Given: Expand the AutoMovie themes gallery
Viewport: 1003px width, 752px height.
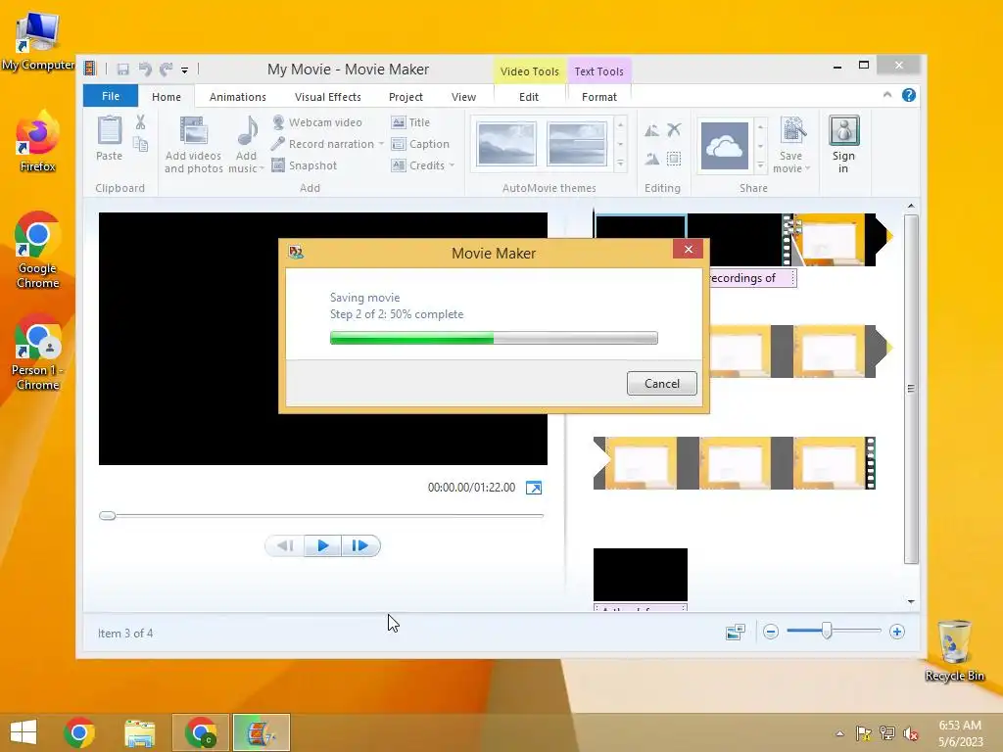Looking at the screenshot, I should [x=620, y=165].
